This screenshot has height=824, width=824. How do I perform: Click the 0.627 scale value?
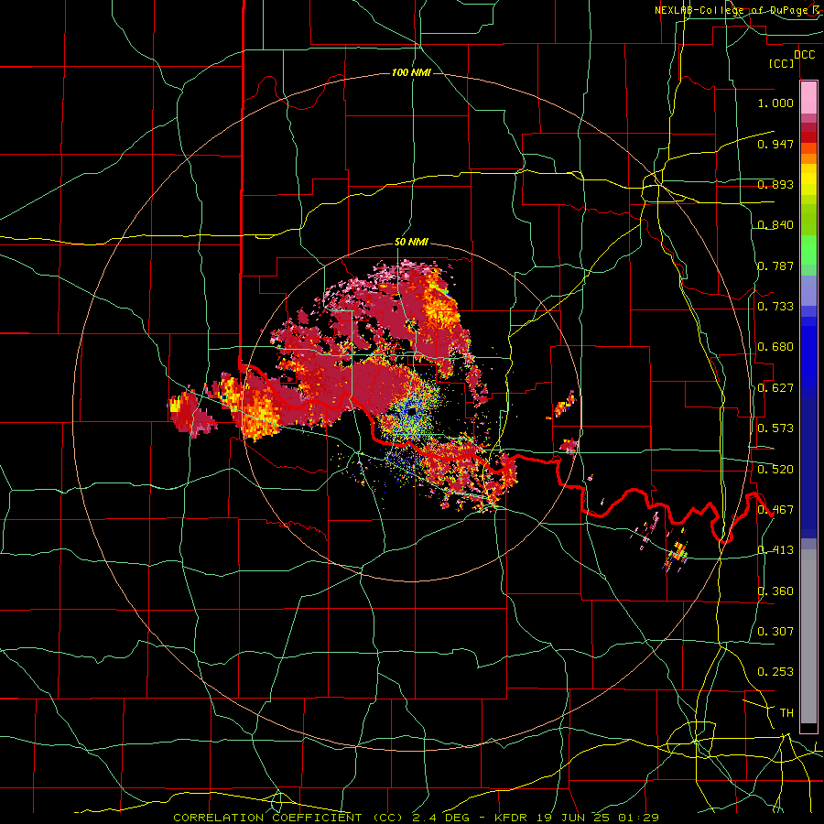tap(775, 388)
